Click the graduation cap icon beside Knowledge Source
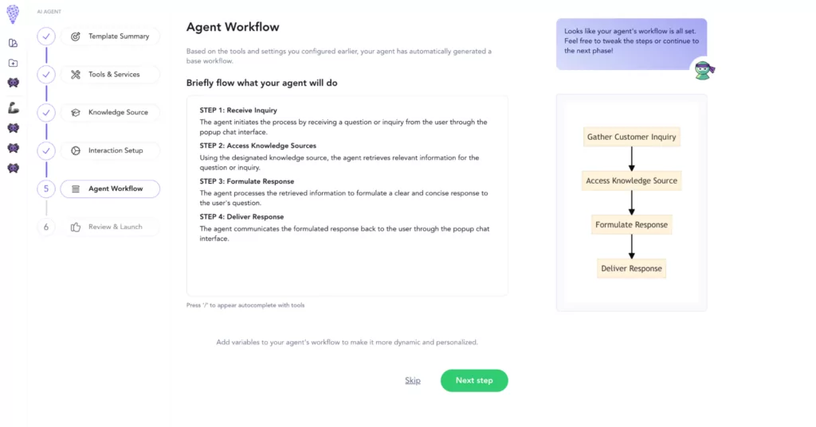The image size is (816, 427). [76, 113]
